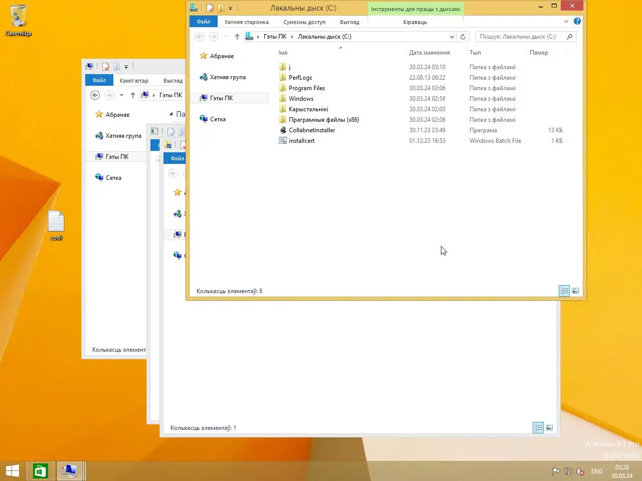The image size is (642, 481).
Task: Open the Кіраваць disk tools tab
Action: (415, 22)
